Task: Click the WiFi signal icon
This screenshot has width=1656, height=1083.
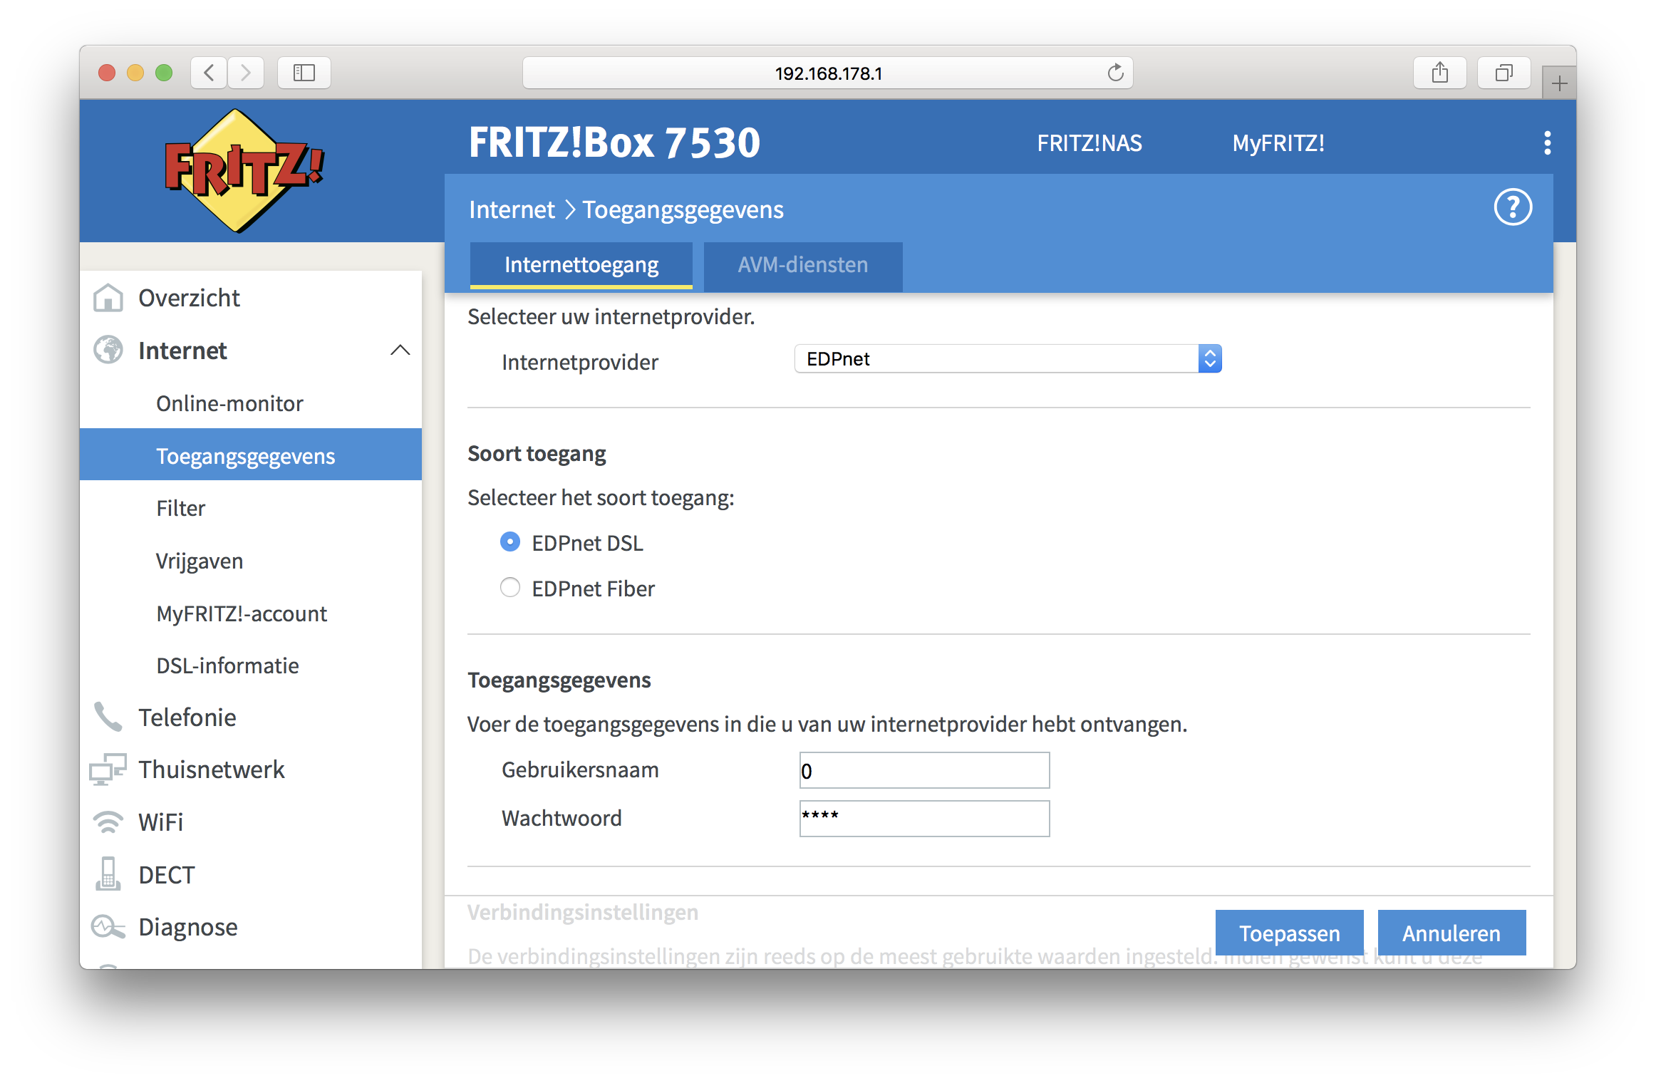Action: [x=108, y=822]
